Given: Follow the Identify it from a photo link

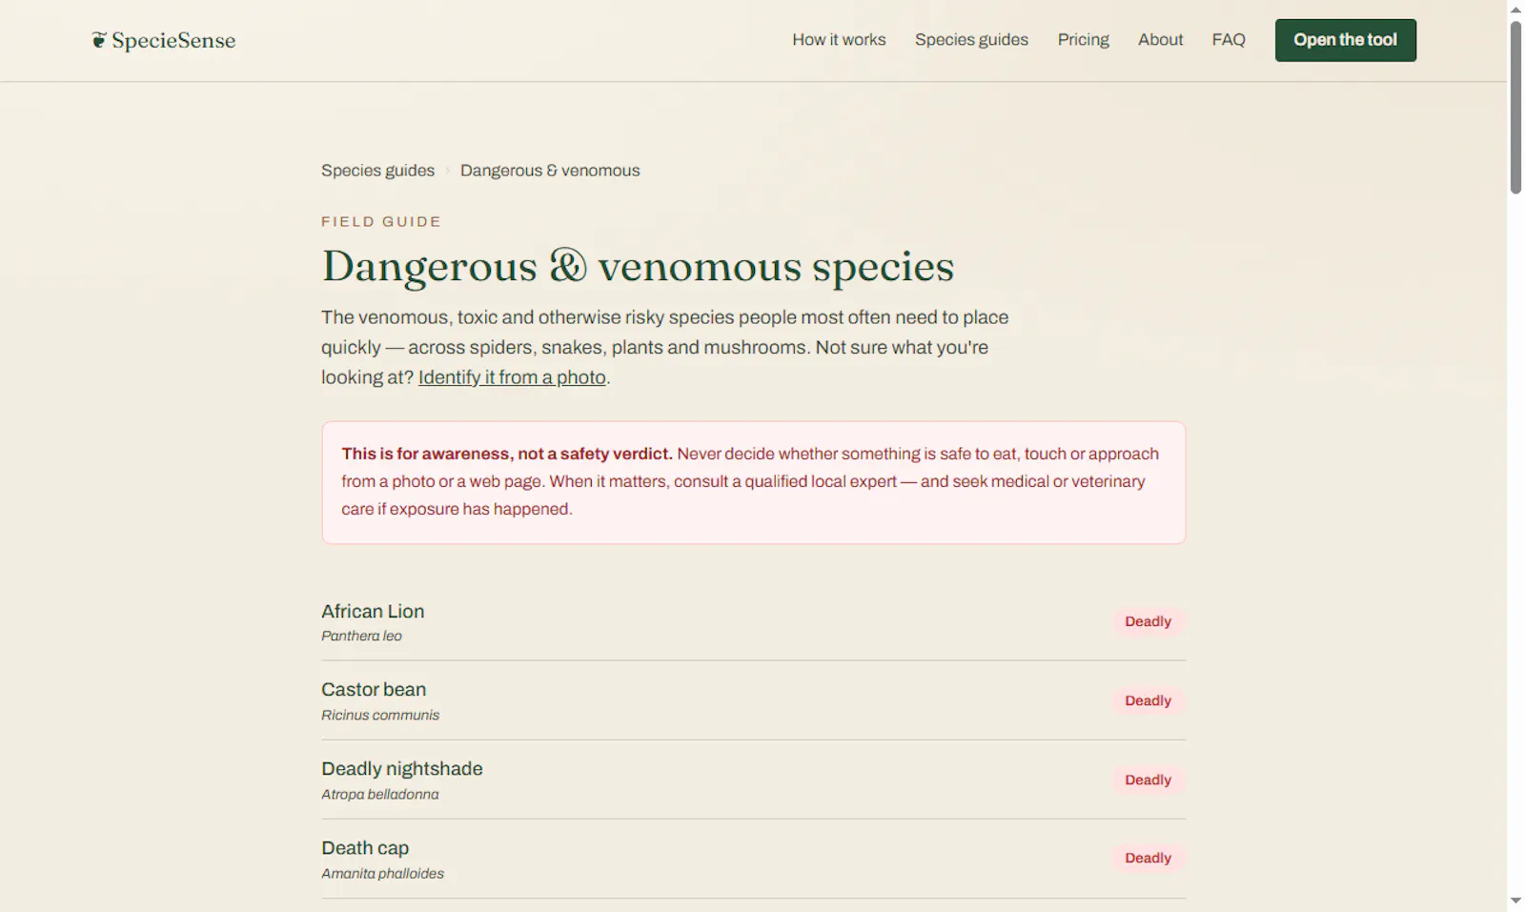Looking at the screenshot, I should coord(512,377).
